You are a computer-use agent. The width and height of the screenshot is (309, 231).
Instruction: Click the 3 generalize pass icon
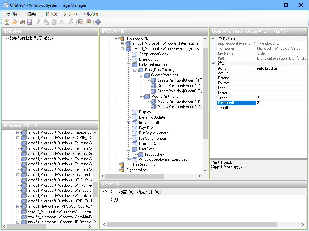[122, 170]
